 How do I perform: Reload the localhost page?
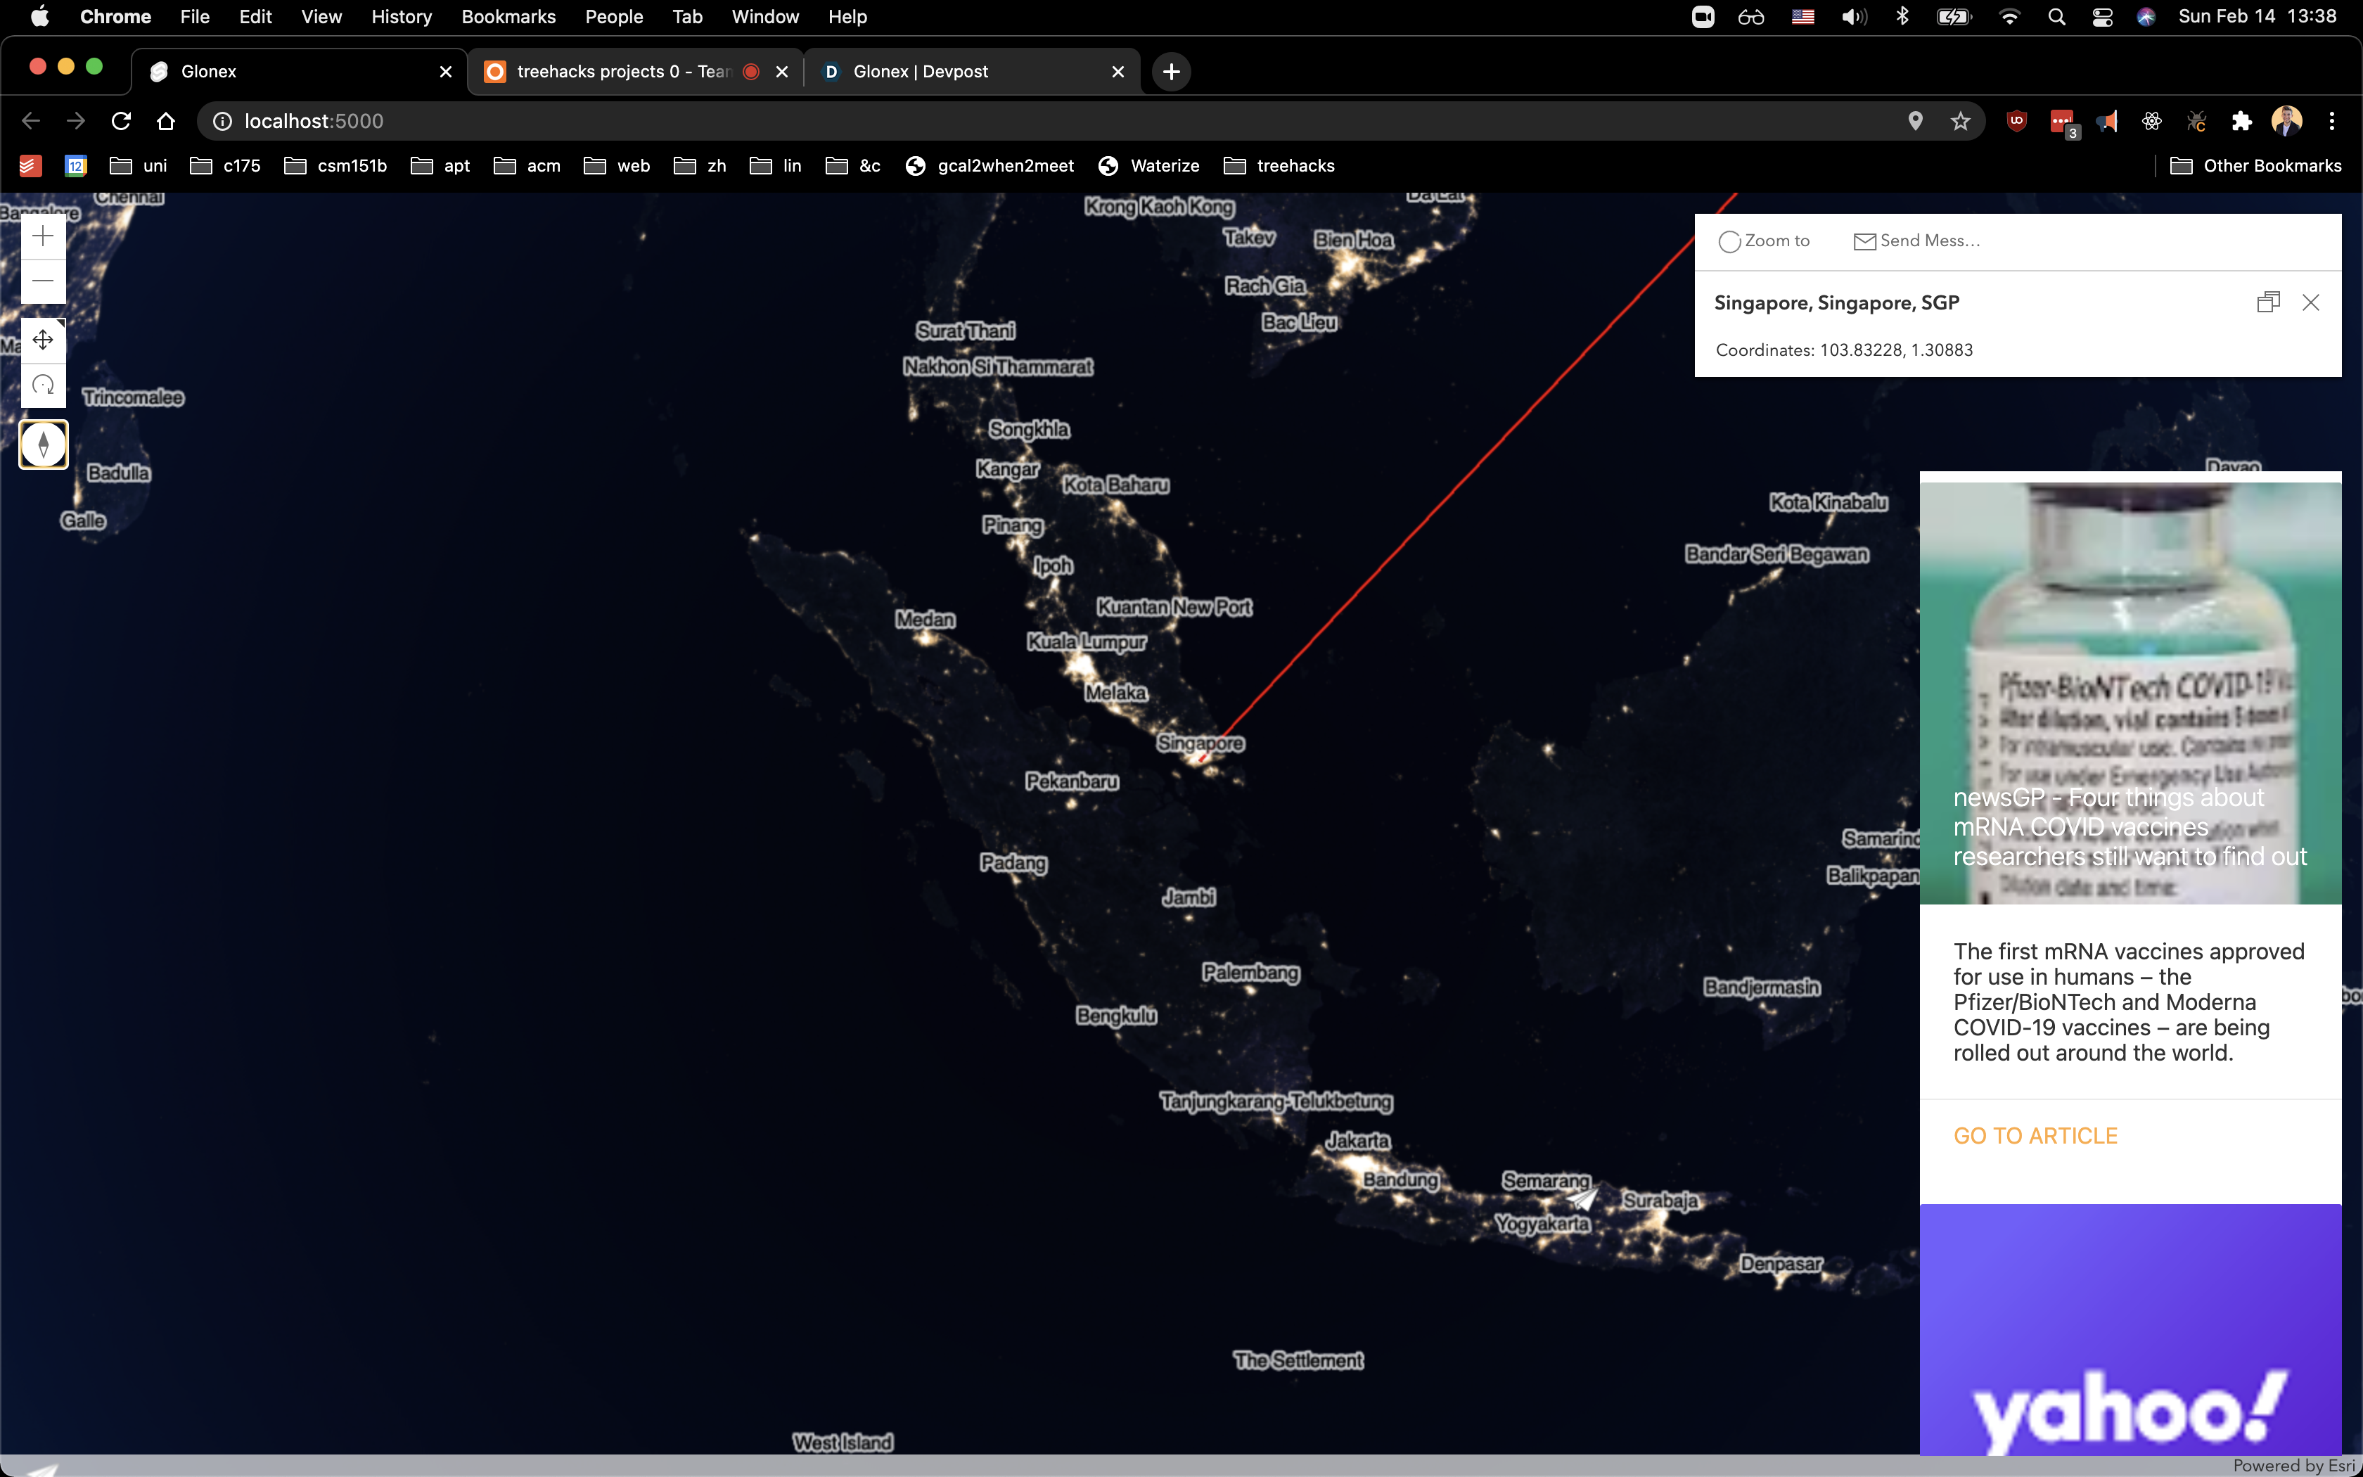pyautogui.click(x=121, y=121)
